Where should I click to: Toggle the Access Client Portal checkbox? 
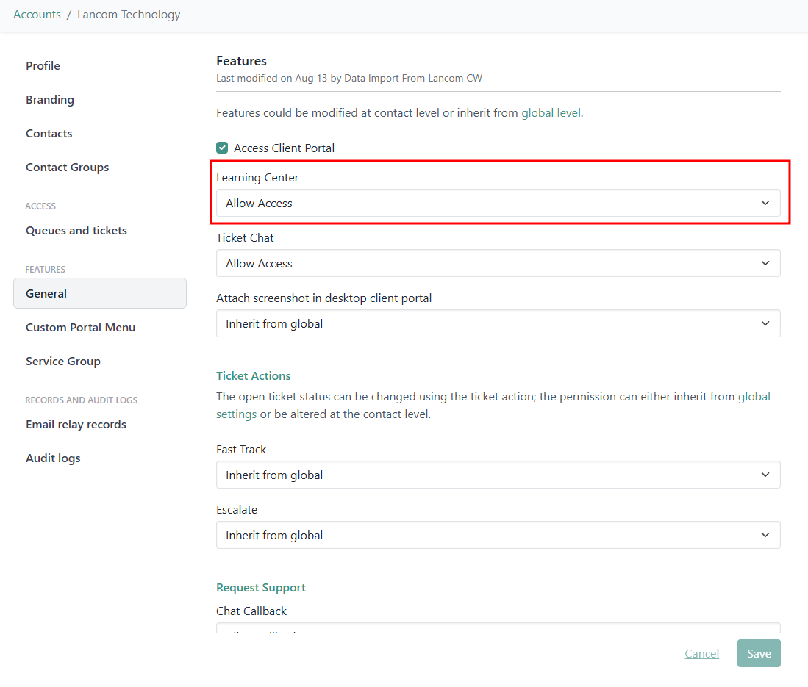222,148
